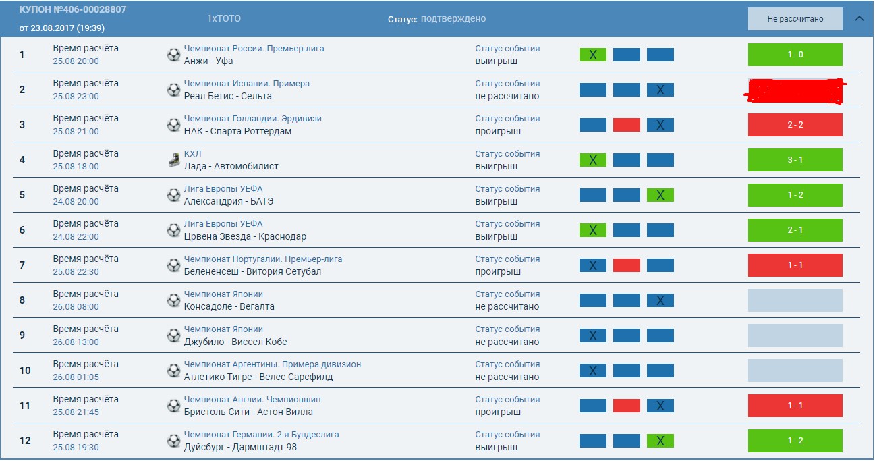
Task: Click the red 2 - 2 score box
Action: (795, 125)
